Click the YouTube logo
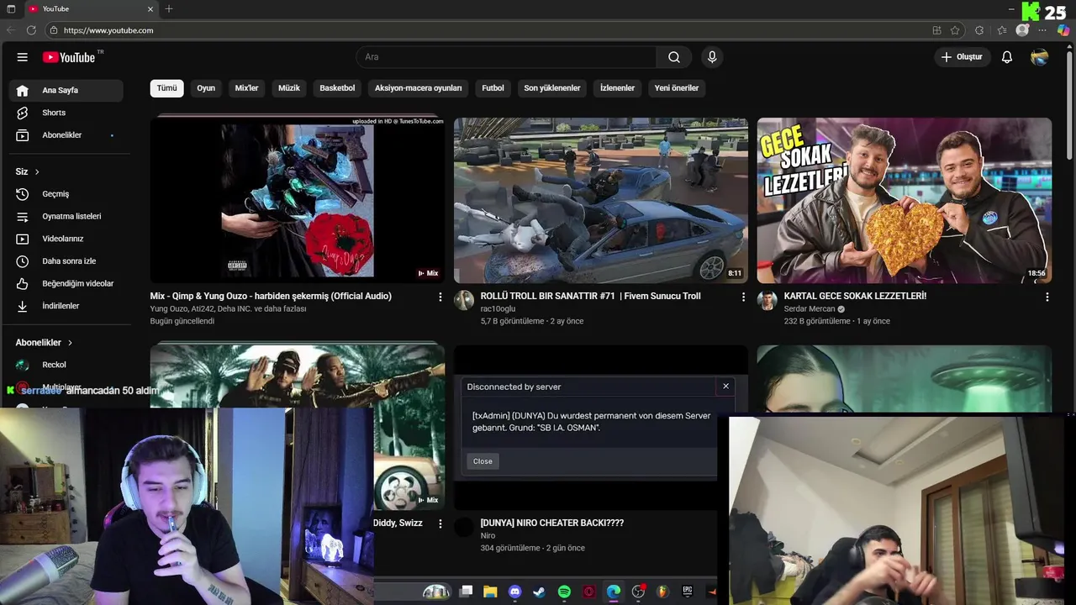The width and height of the screenshot is (1076, 605). click(69, 57)
